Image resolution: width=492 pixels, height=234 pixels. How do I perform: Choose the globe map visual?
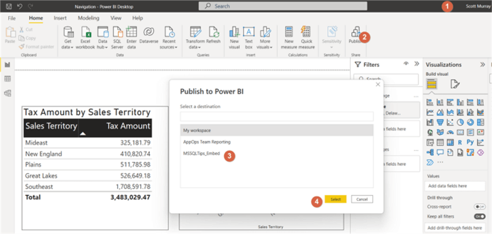[x=430, y=132]
